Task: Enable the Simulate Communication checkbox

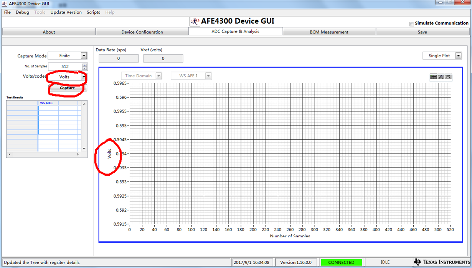Action: pos(412,24)
